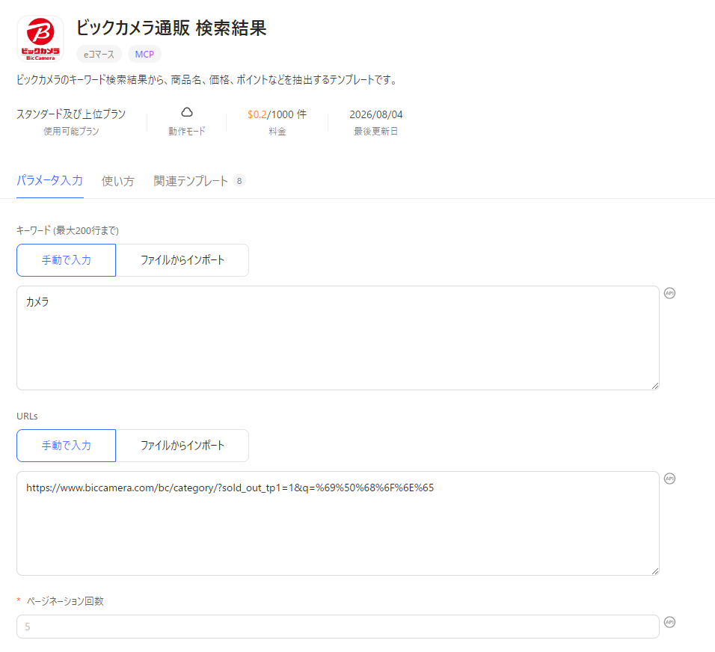Image resolution: width=715 pixels, height=652 pixels.
Task: Click the URLs field label
Action: [27, 416]
